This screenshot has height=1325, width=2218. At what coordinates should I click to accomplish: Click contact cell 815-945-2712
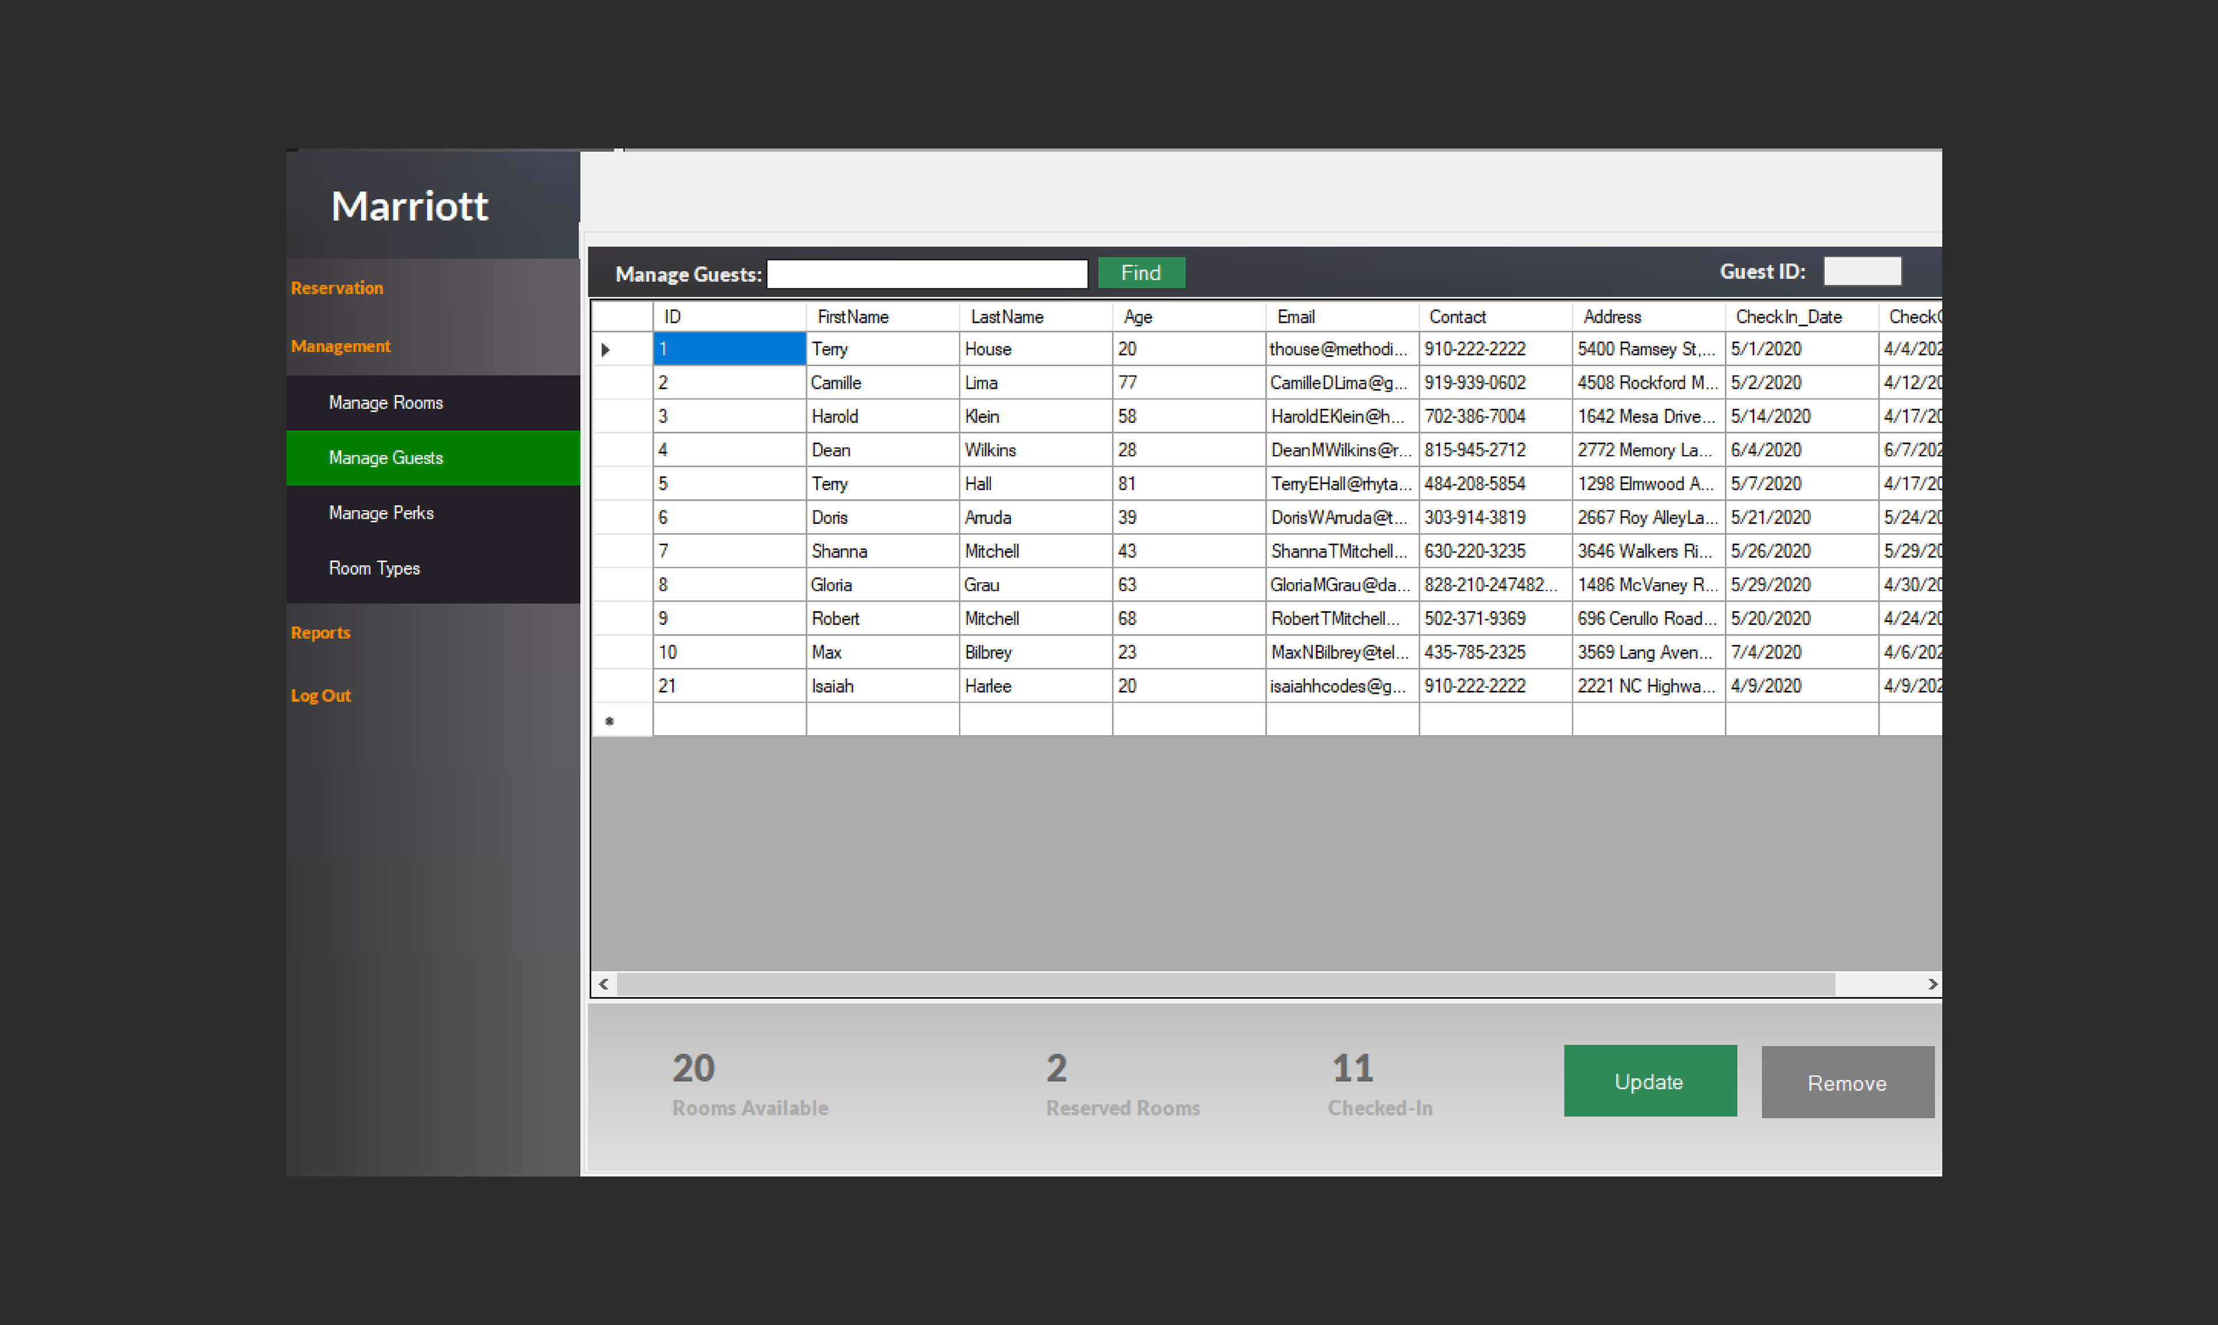pos(1495,450)
